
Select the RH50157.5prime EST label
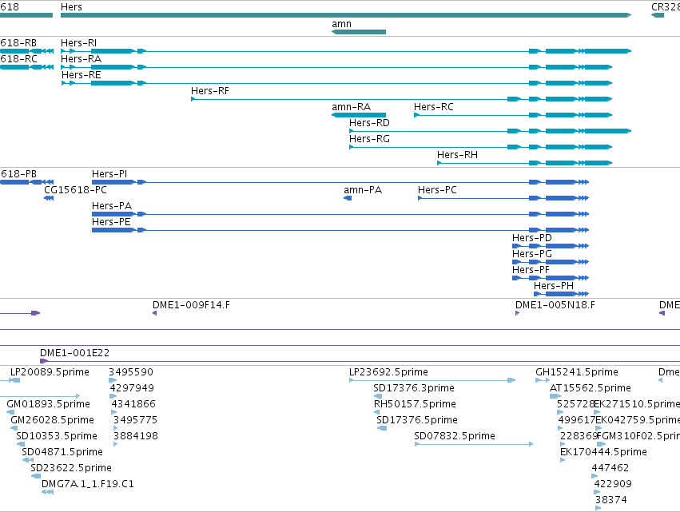[415, 404]
